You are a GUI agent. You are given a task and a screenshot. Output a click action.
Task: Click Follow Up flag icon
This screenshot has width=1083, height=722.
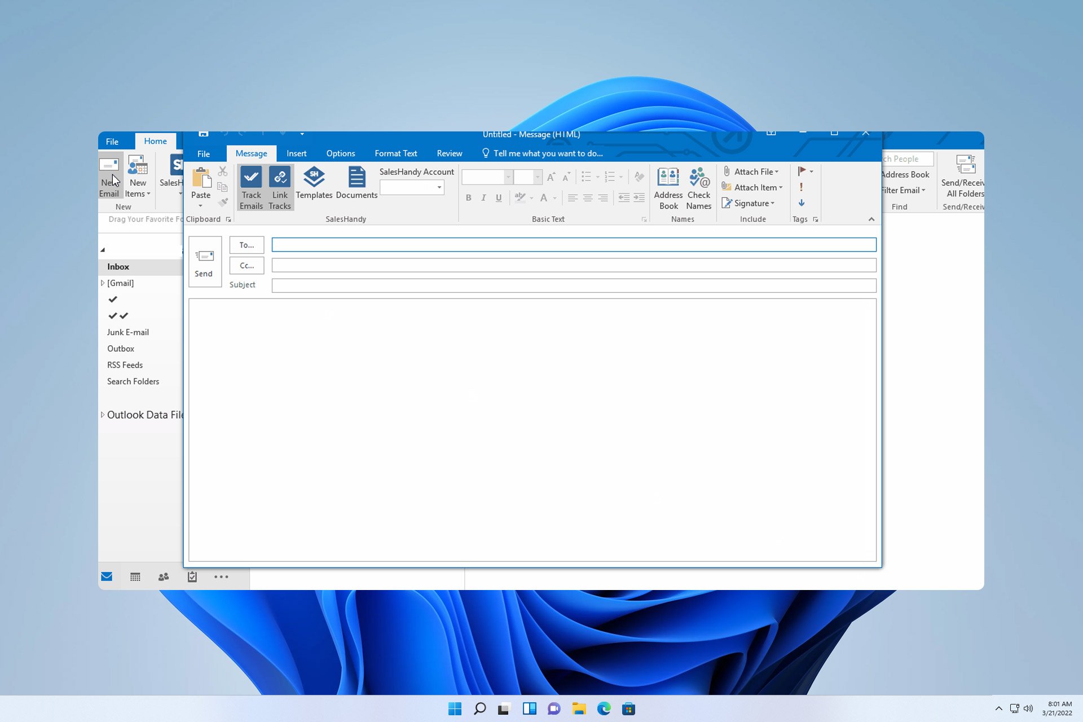click(x=802, y=171)
